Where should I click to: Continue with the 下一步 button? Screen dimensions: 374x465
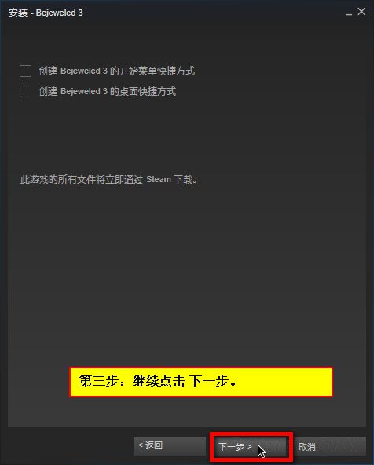click(x=251, y=447)
